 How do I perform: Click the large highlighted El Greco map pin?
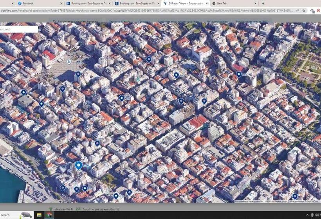coord(79,165)
